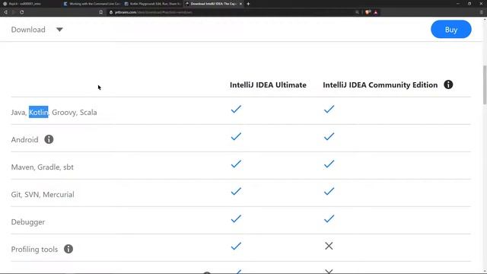Reload the current page
Image resolution: width=487 pixels, height=274 pixels.
pos(22,12)
